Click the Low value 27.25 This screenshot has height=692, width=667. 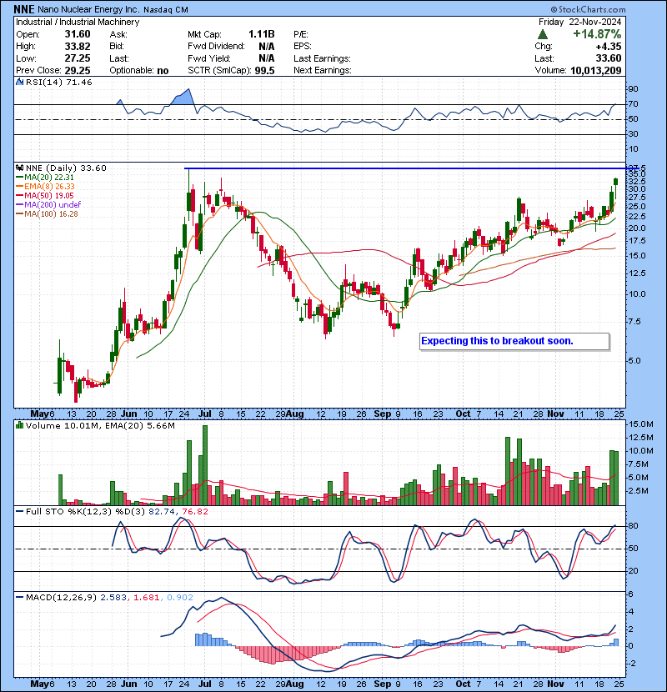[78, 58]
